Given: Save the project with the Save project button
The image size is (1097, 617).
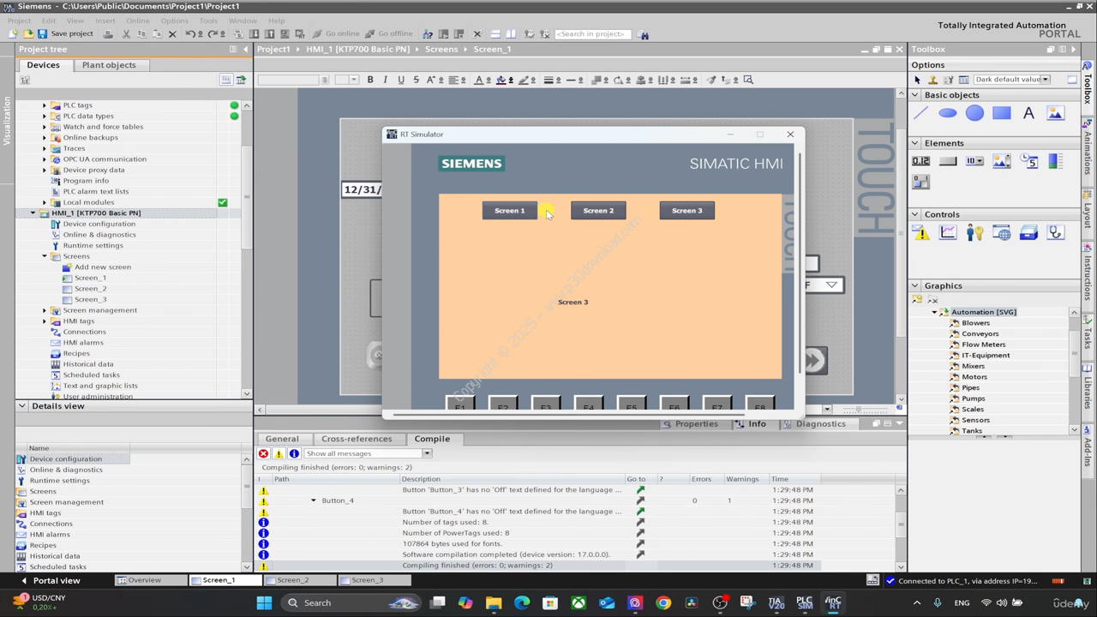Looking at the screenshot, I should pyautogui.click(x=65, y=33).
